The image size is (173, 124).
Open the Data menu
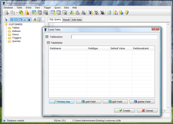click(x=66, y=7)
